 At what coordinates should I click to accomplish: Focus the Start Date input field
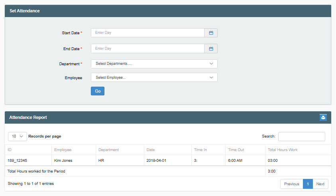coord(147,33)
